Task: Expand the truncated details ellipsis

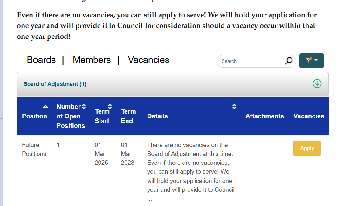Action: 149,199
